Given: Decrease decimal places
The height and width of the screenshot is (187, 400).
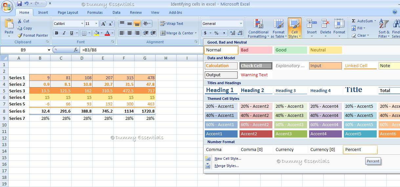Looking at the screenshot, I should [x=240, y=33].
